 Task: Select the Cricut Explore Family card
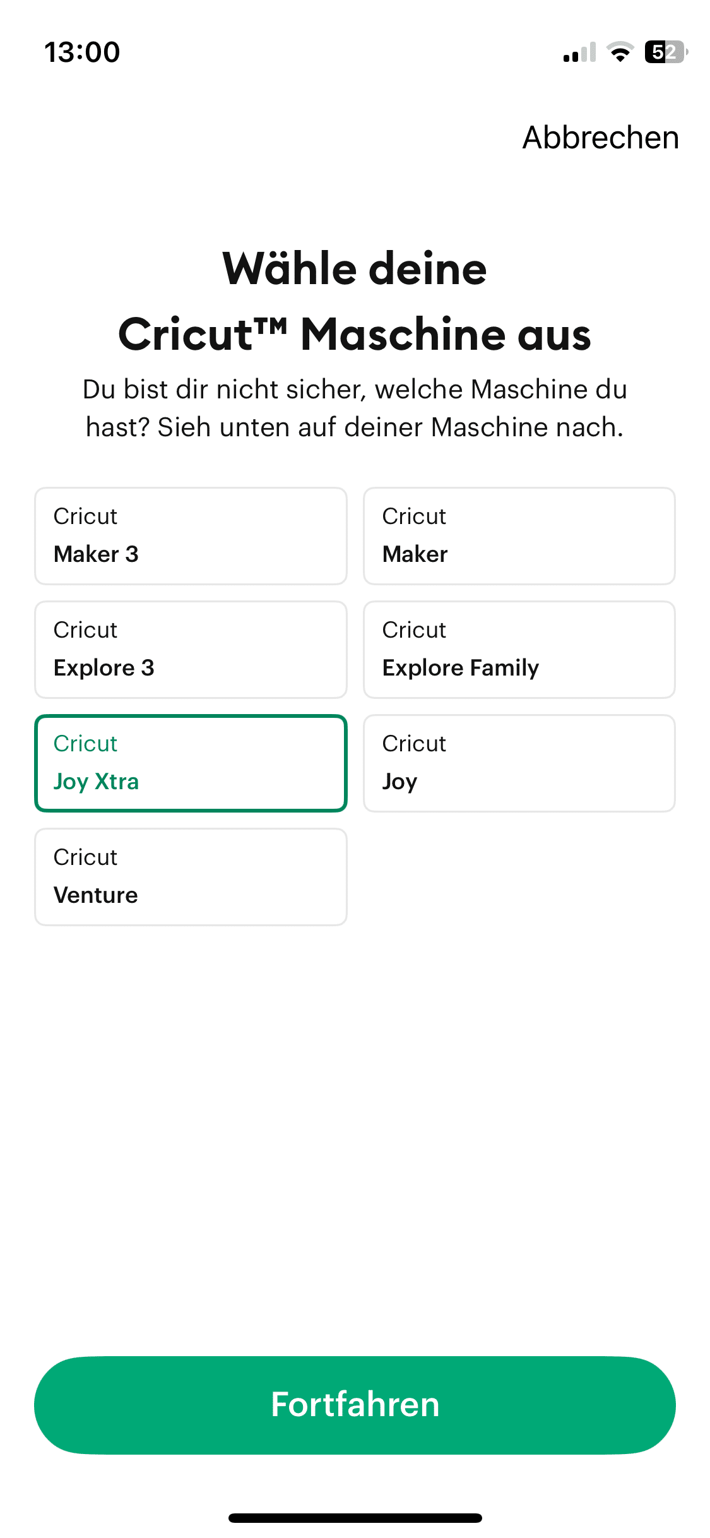pos(519,650)
